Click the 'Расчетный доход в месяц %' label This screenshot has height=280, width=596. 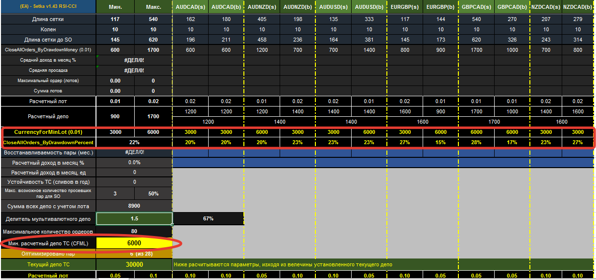[48, 163]
